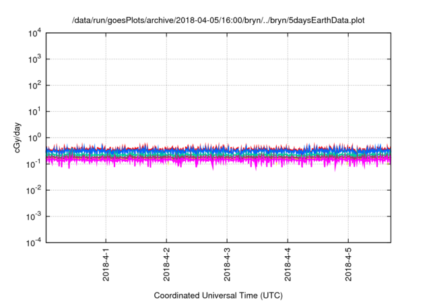The width and height of the screenshot is (431, 302).
Task: Click the 10^1 y-axis tick label
Action: (34, 111)
